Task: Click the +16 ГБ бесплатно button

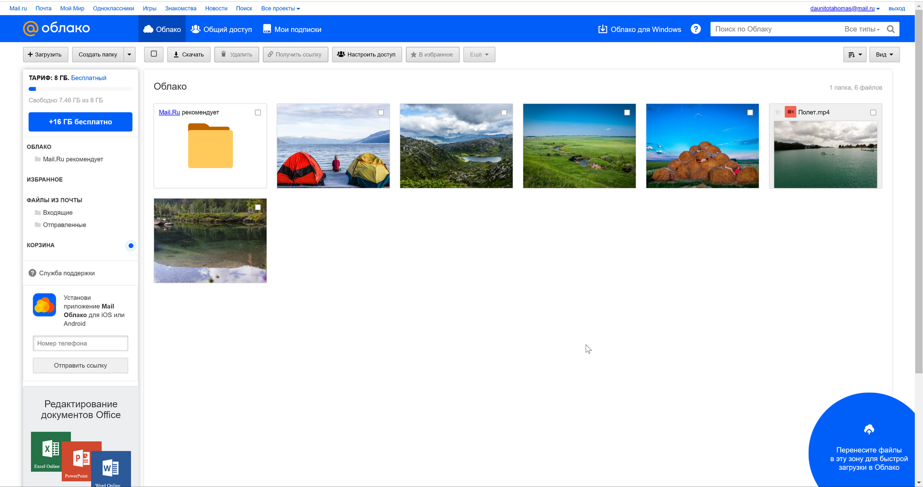Action: tap(80, 121)
